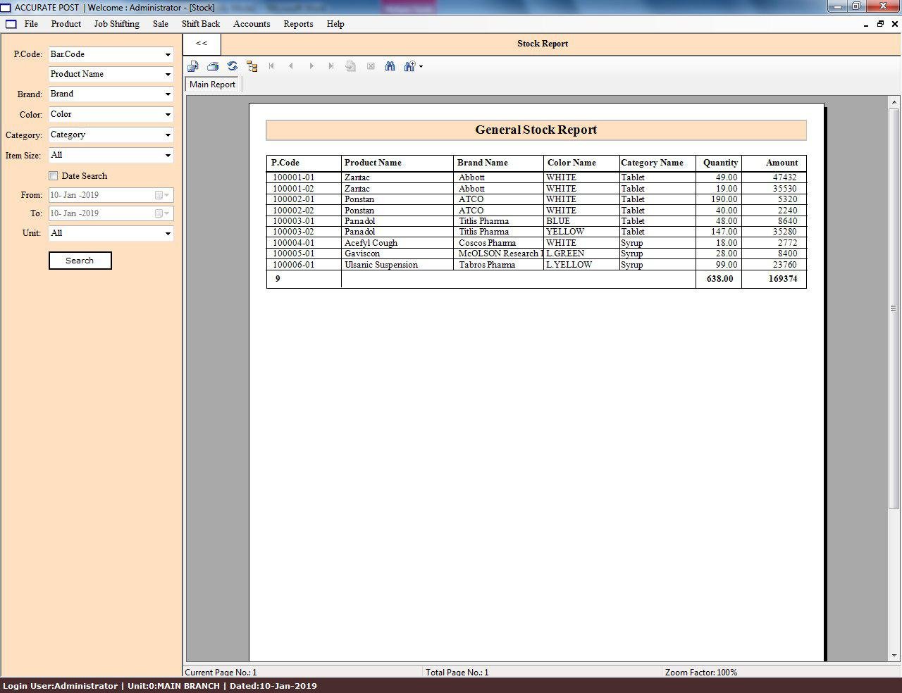Jump to the last report page
Viewport: 902px width, 693px height.
(330, 66)
